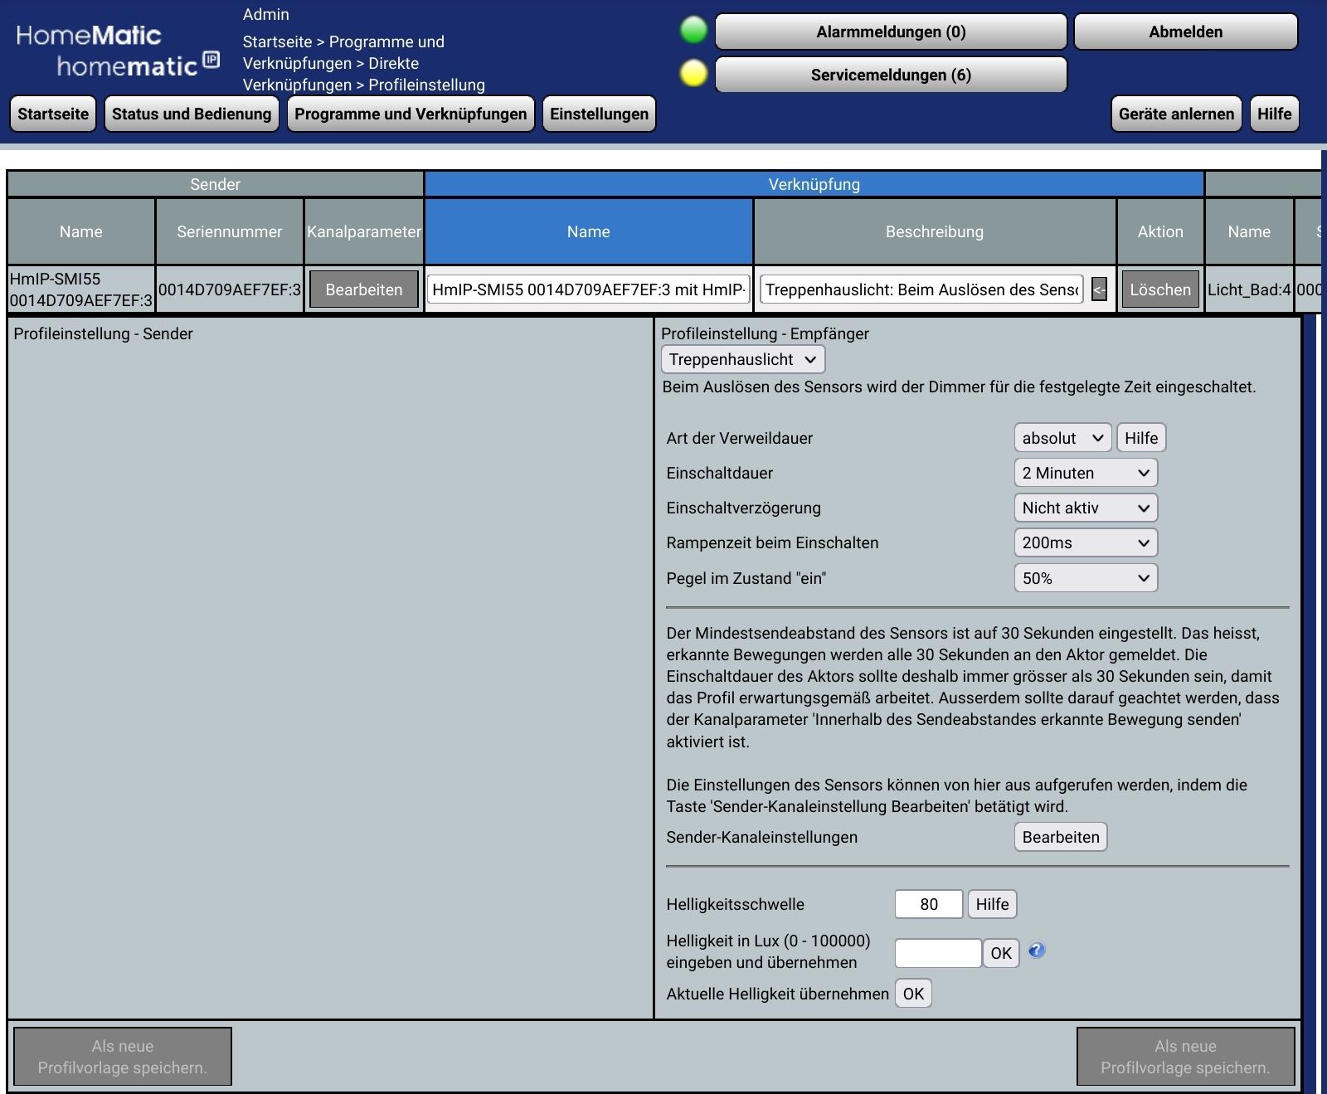Click Abmelden to log out
The width and height of the screenshot is (1327, 1094).
pyautogui.click(x=1185, y=32)
